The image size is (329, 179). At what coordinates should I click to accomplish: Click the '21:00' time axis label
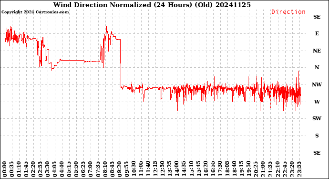point(262,169)
